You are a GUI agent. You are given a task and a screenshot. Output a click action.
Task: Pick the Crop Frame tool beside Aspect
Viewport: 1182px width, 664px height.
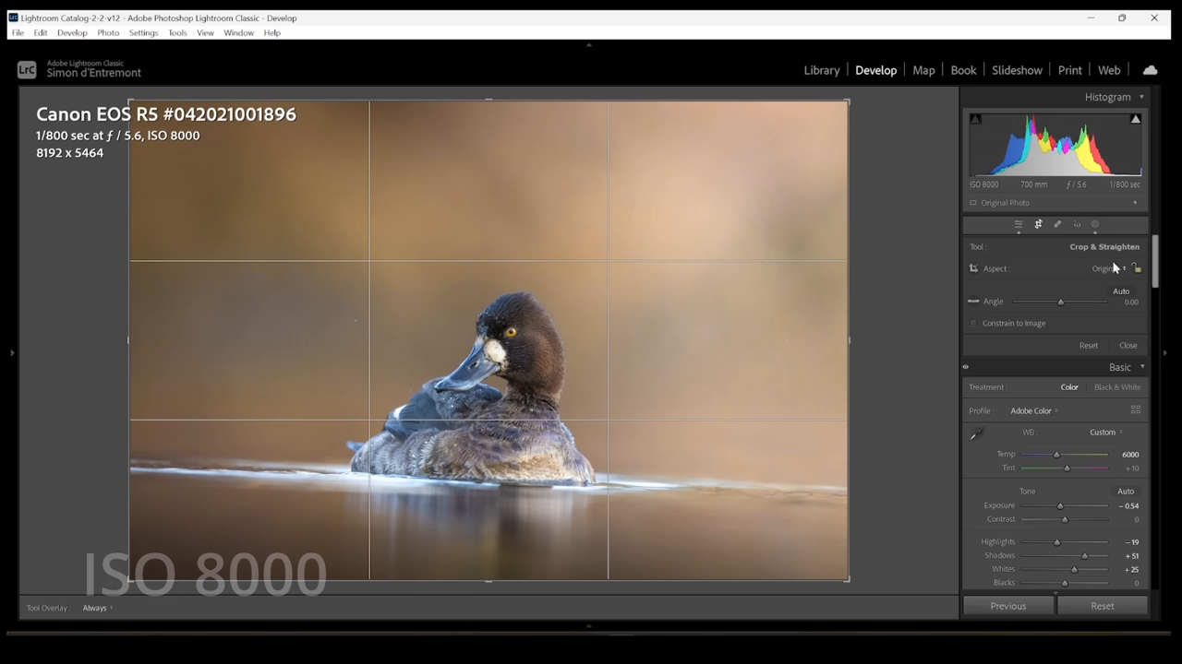coord(973,268)
